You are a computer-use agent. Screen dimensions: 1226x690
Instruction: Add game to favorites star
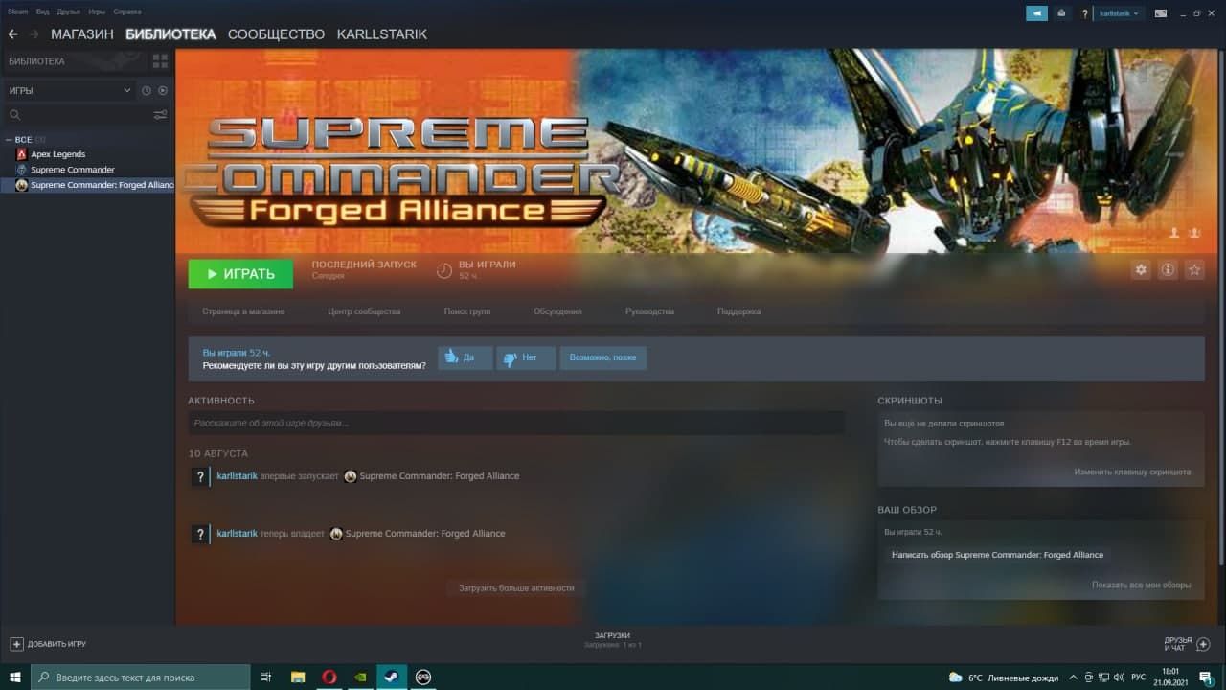click(x=1194, y=270)
